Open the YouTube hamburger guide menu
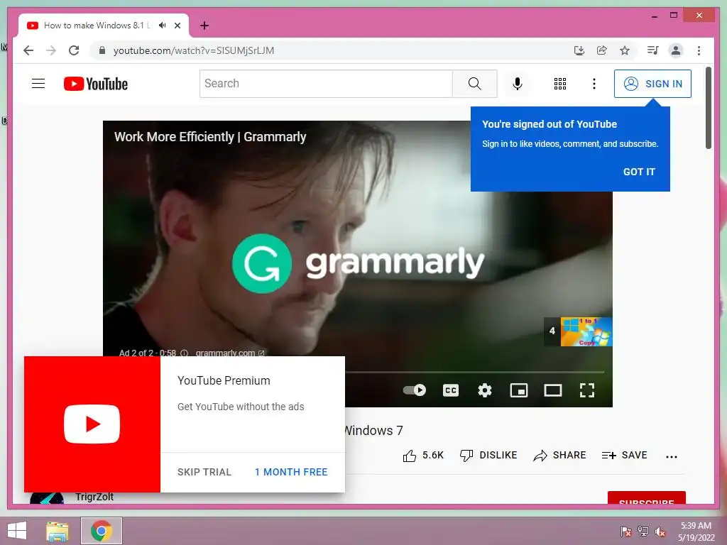The width and height of the screenshot is (727, 545). click(38, 84)
